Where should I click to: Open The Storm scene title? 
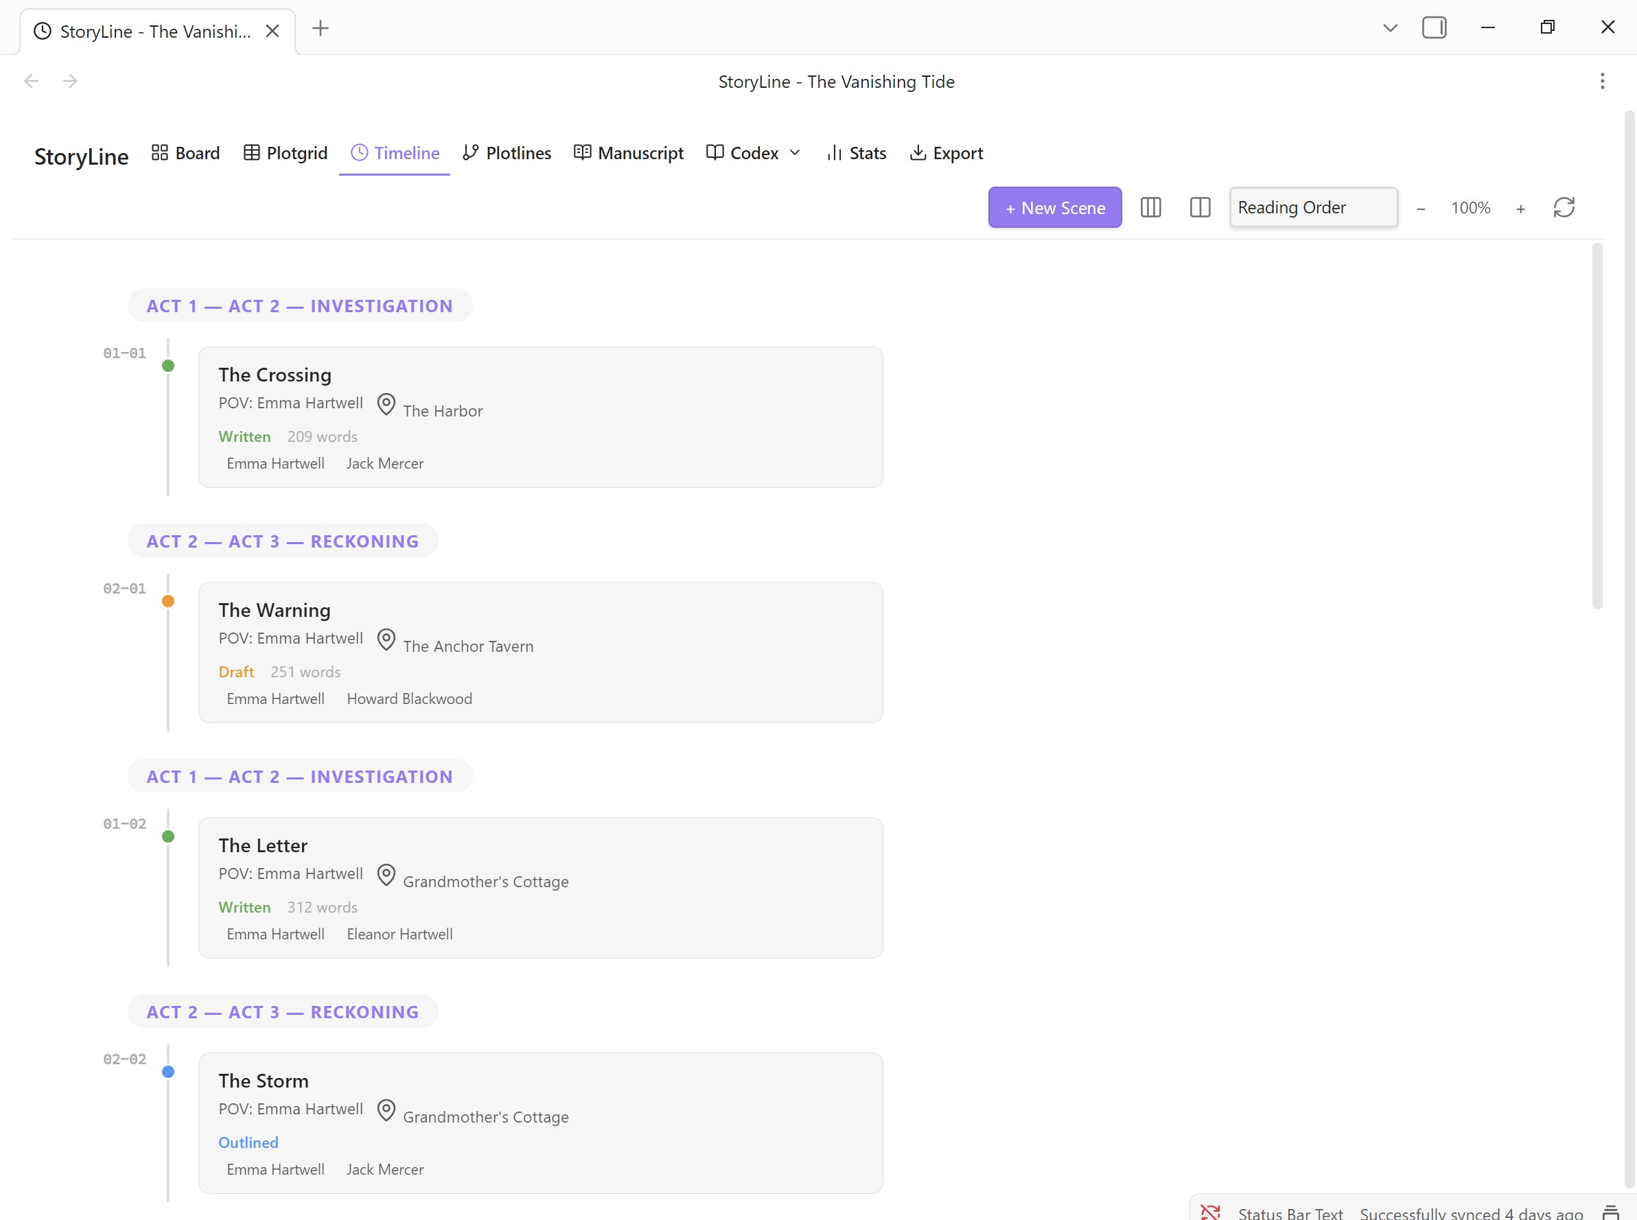point(263,1081)
